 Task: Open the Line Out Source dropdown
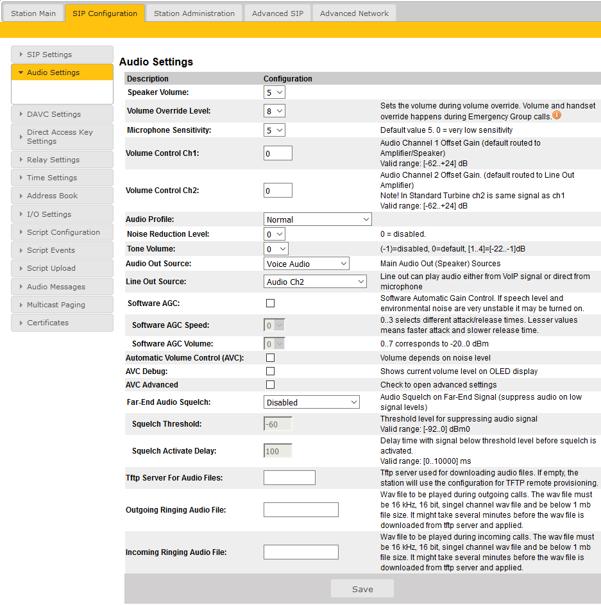(315, 282)
